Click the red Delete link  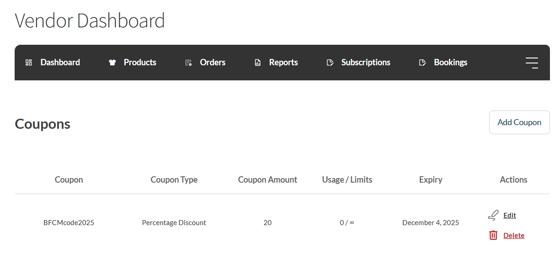[x=514, y=236]
